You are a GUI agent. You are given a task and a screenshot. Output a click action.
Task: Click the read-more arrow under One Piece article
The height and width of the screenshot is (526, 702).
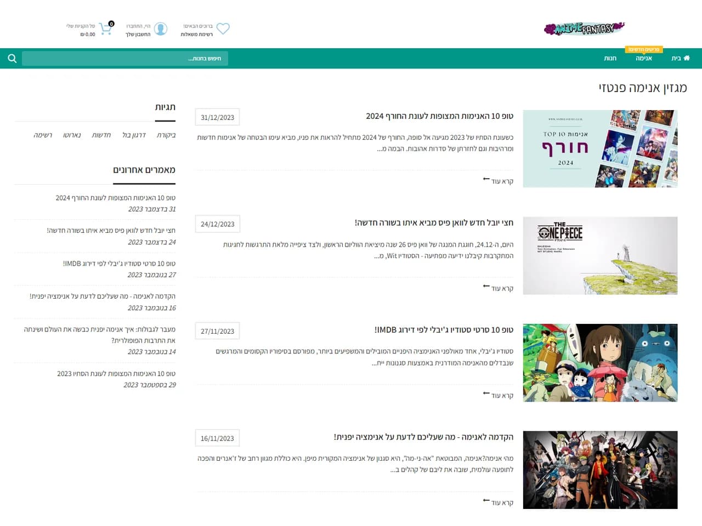486,286
